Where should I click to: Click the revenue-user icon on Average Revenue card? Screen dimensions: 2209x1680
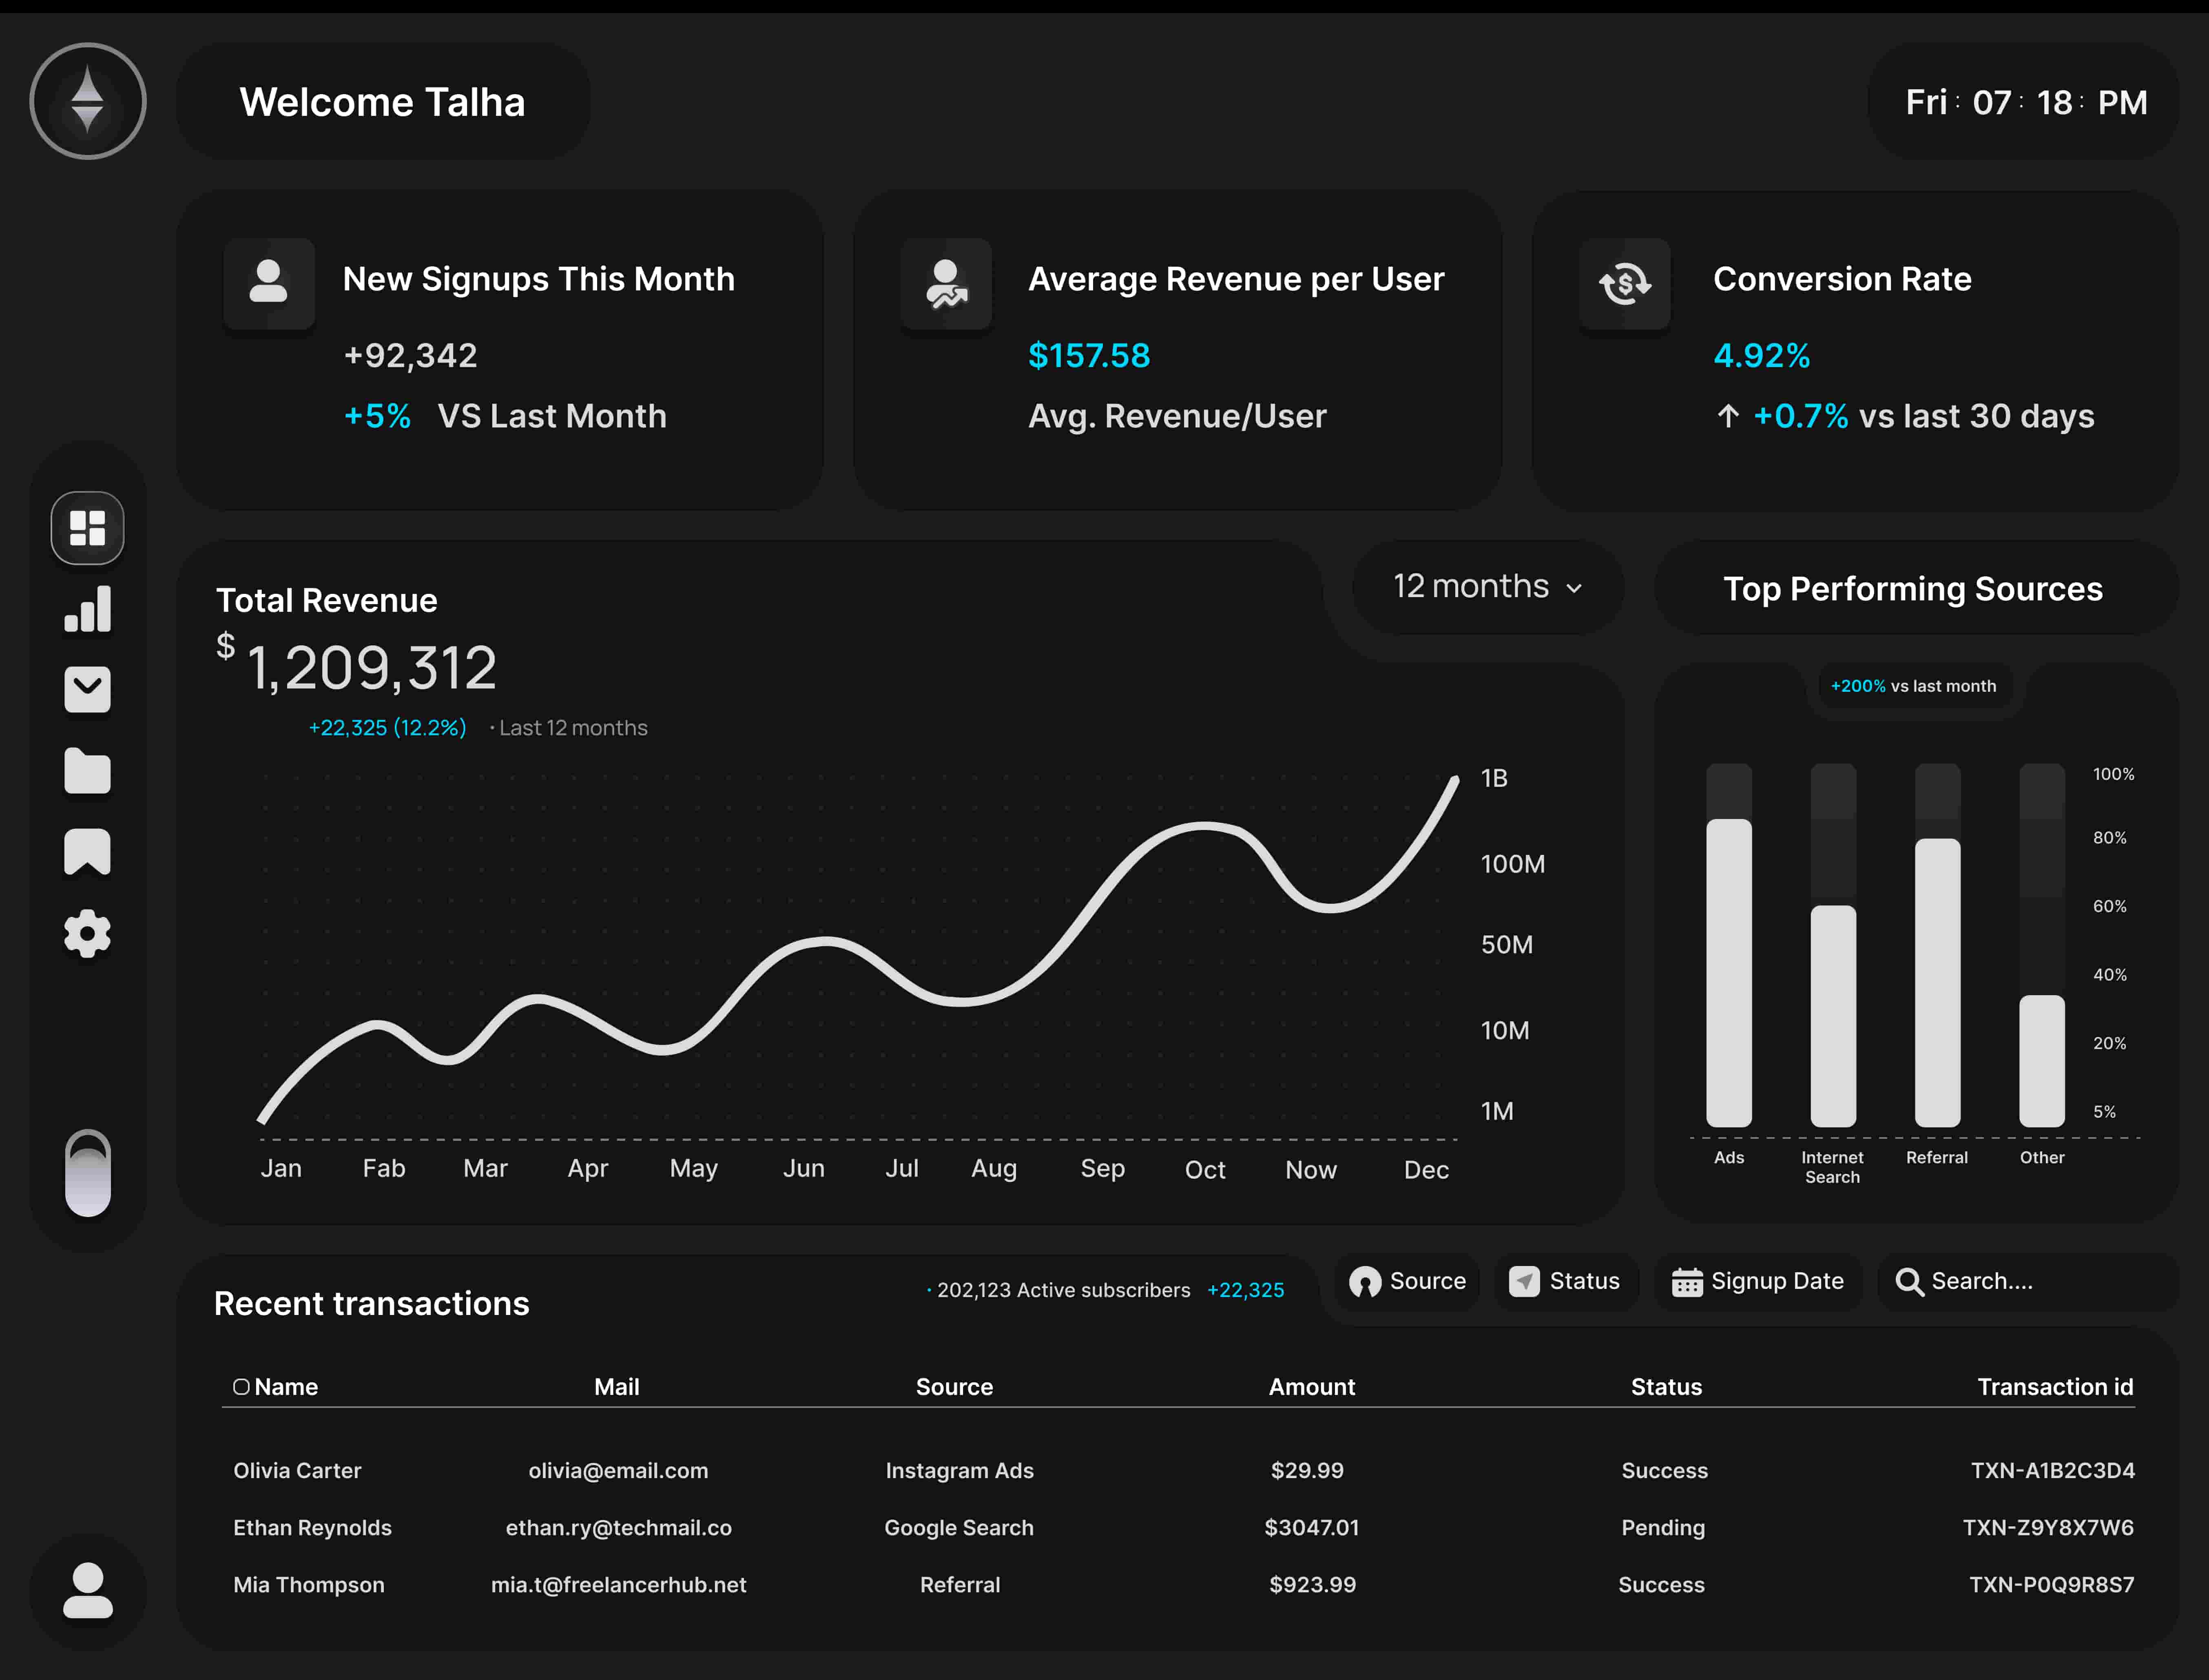pos(946,283)
